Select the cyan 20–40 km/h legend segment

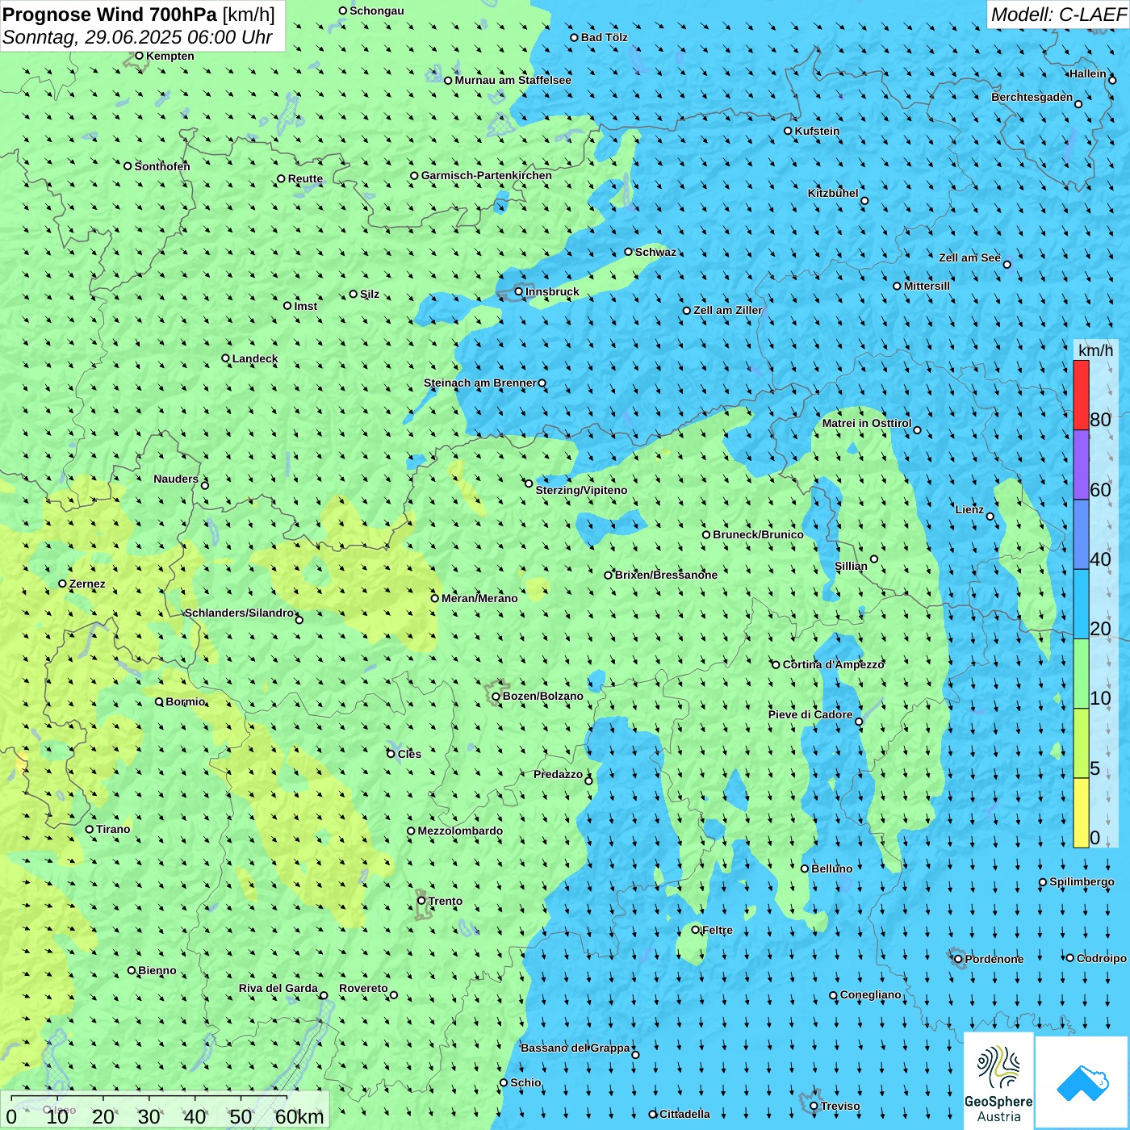tap(1081, 605)
